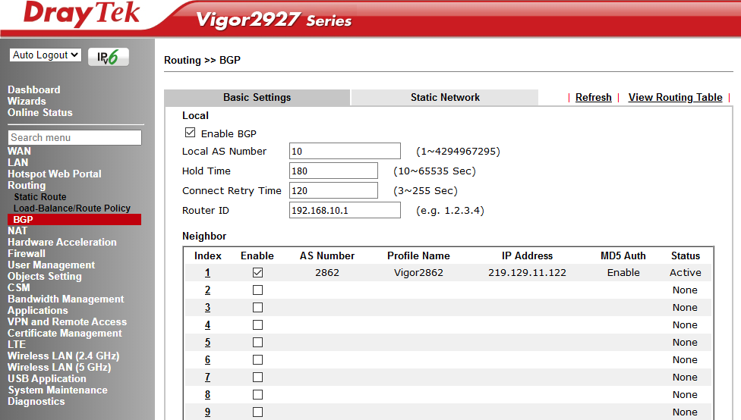Open neighbor index 1 link

[x=207, y=273]
